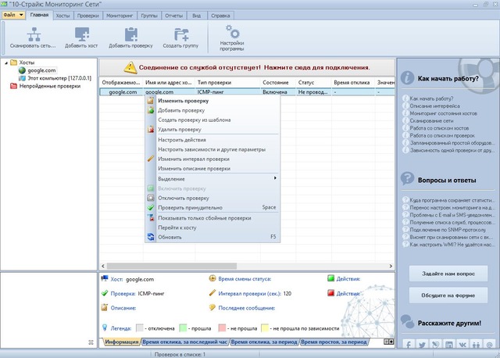Select Изменить проверку in context menu
Viewport: 500px width, 358px height.
pos(183,101)
